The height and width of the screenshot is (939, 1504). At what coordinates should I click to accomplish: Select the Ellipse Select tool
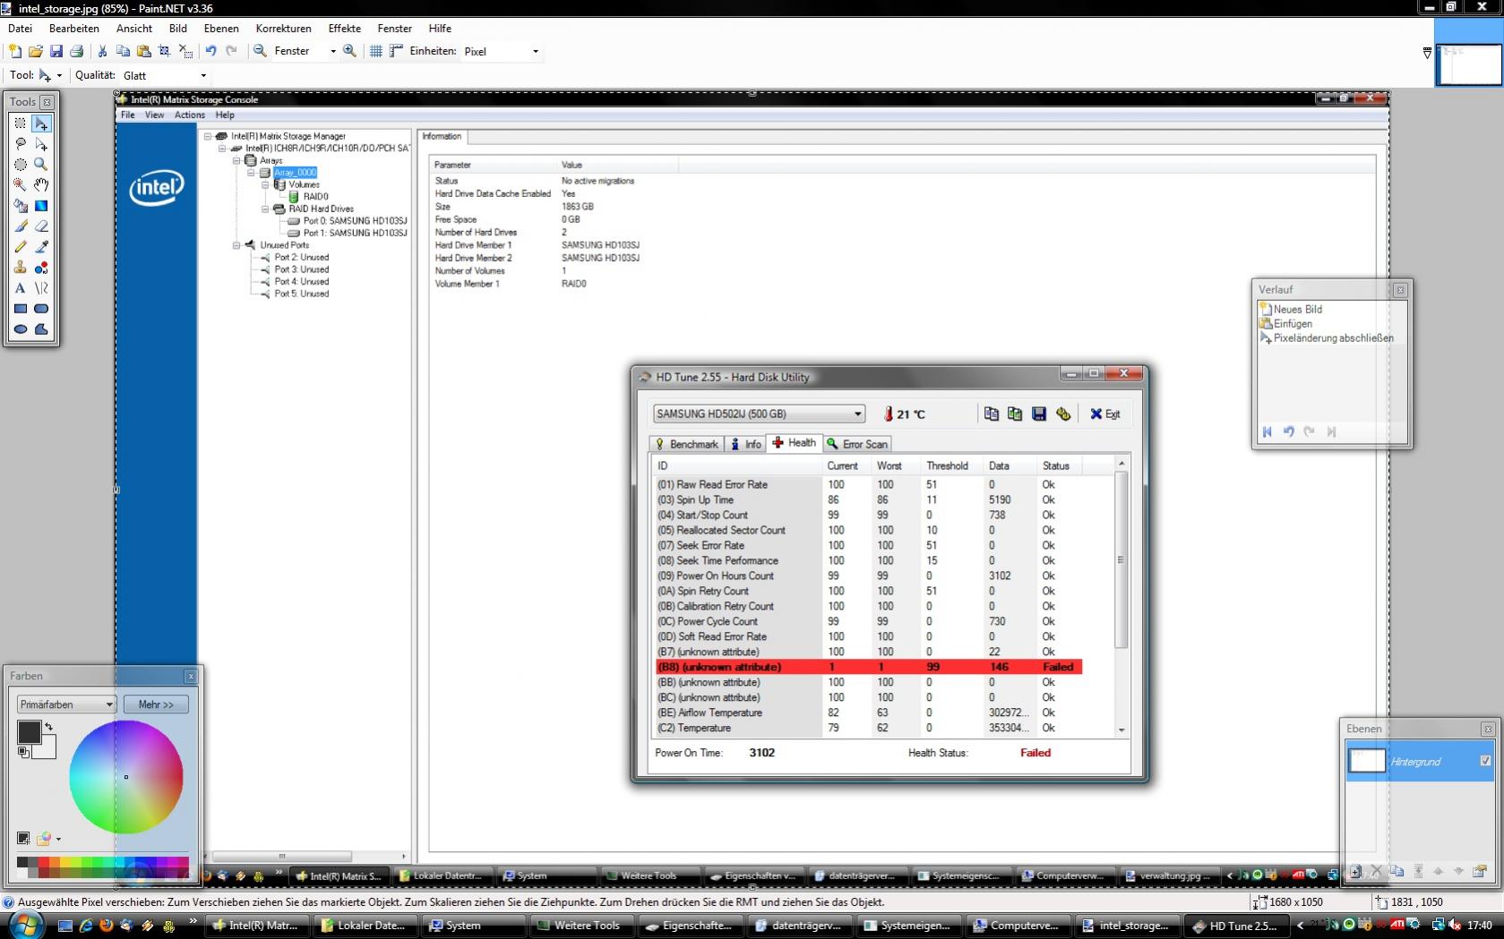[x=21, y=165]
